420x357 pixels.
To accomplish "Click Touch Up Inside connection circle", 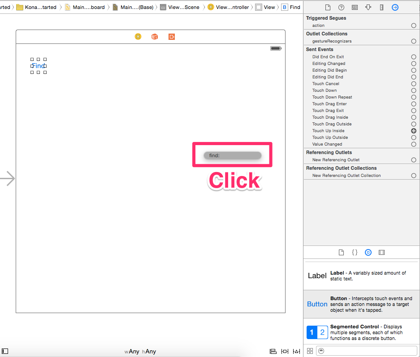I will click(414, 131).
